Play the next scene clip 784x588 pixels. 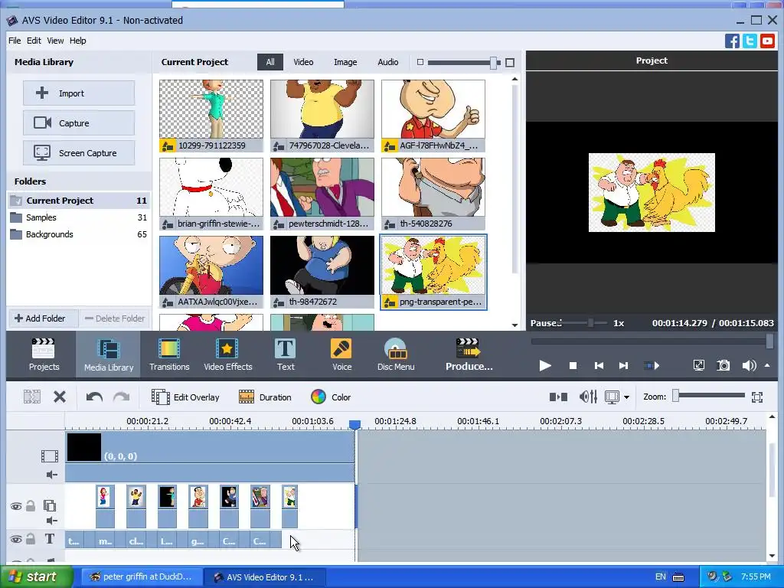coord(651,365)
